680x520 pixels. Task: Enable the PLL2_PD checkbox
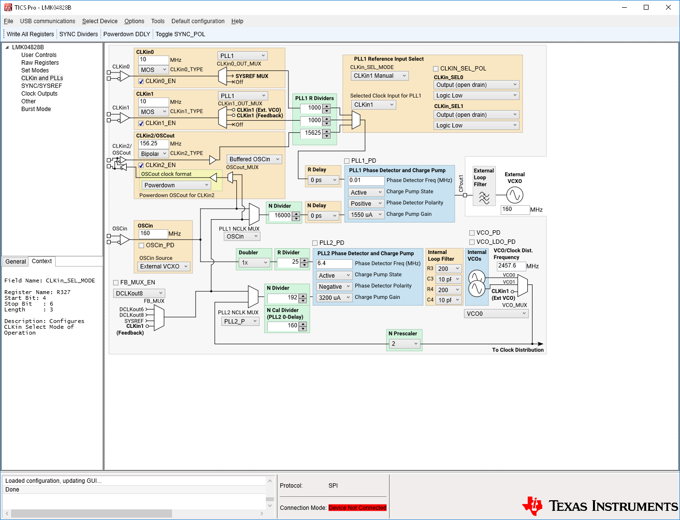click(x=315, y=243)
